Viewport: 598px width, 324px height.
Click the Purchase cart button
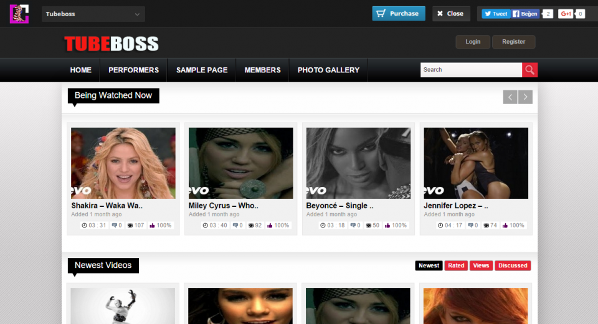pyautogui.click(x=399, y=13)
